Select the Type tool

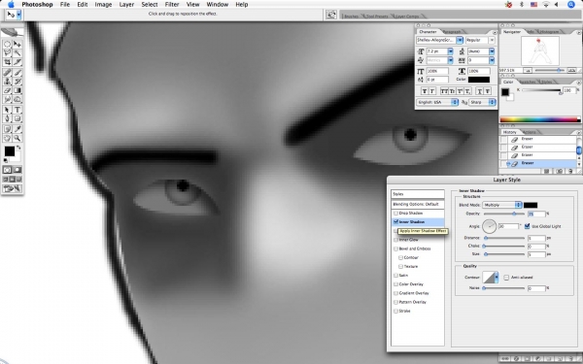click(17, 110)
